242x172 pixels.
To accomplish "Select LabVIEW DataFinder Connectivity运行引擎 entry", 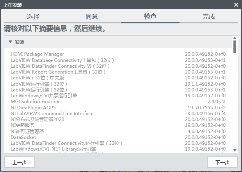I will [x=118, y=143].
